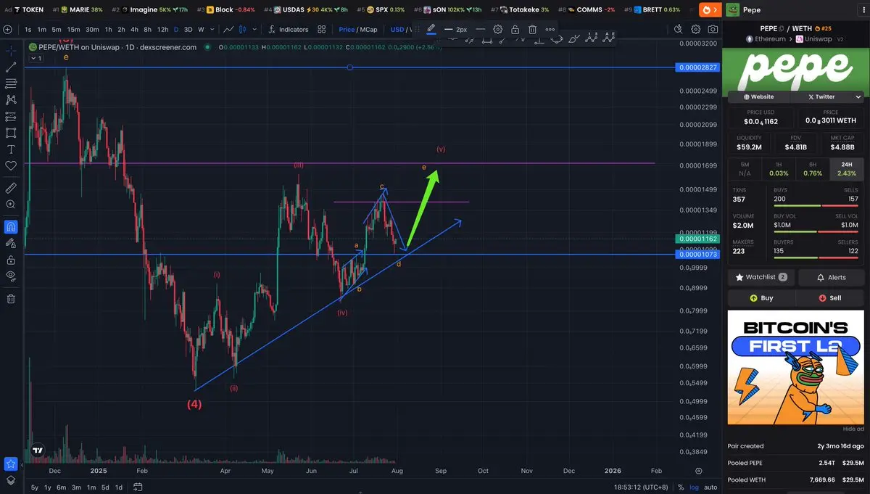Open the Indicators dialog
Viewport: 870px width, 494px height.
[x=288, y=30]
